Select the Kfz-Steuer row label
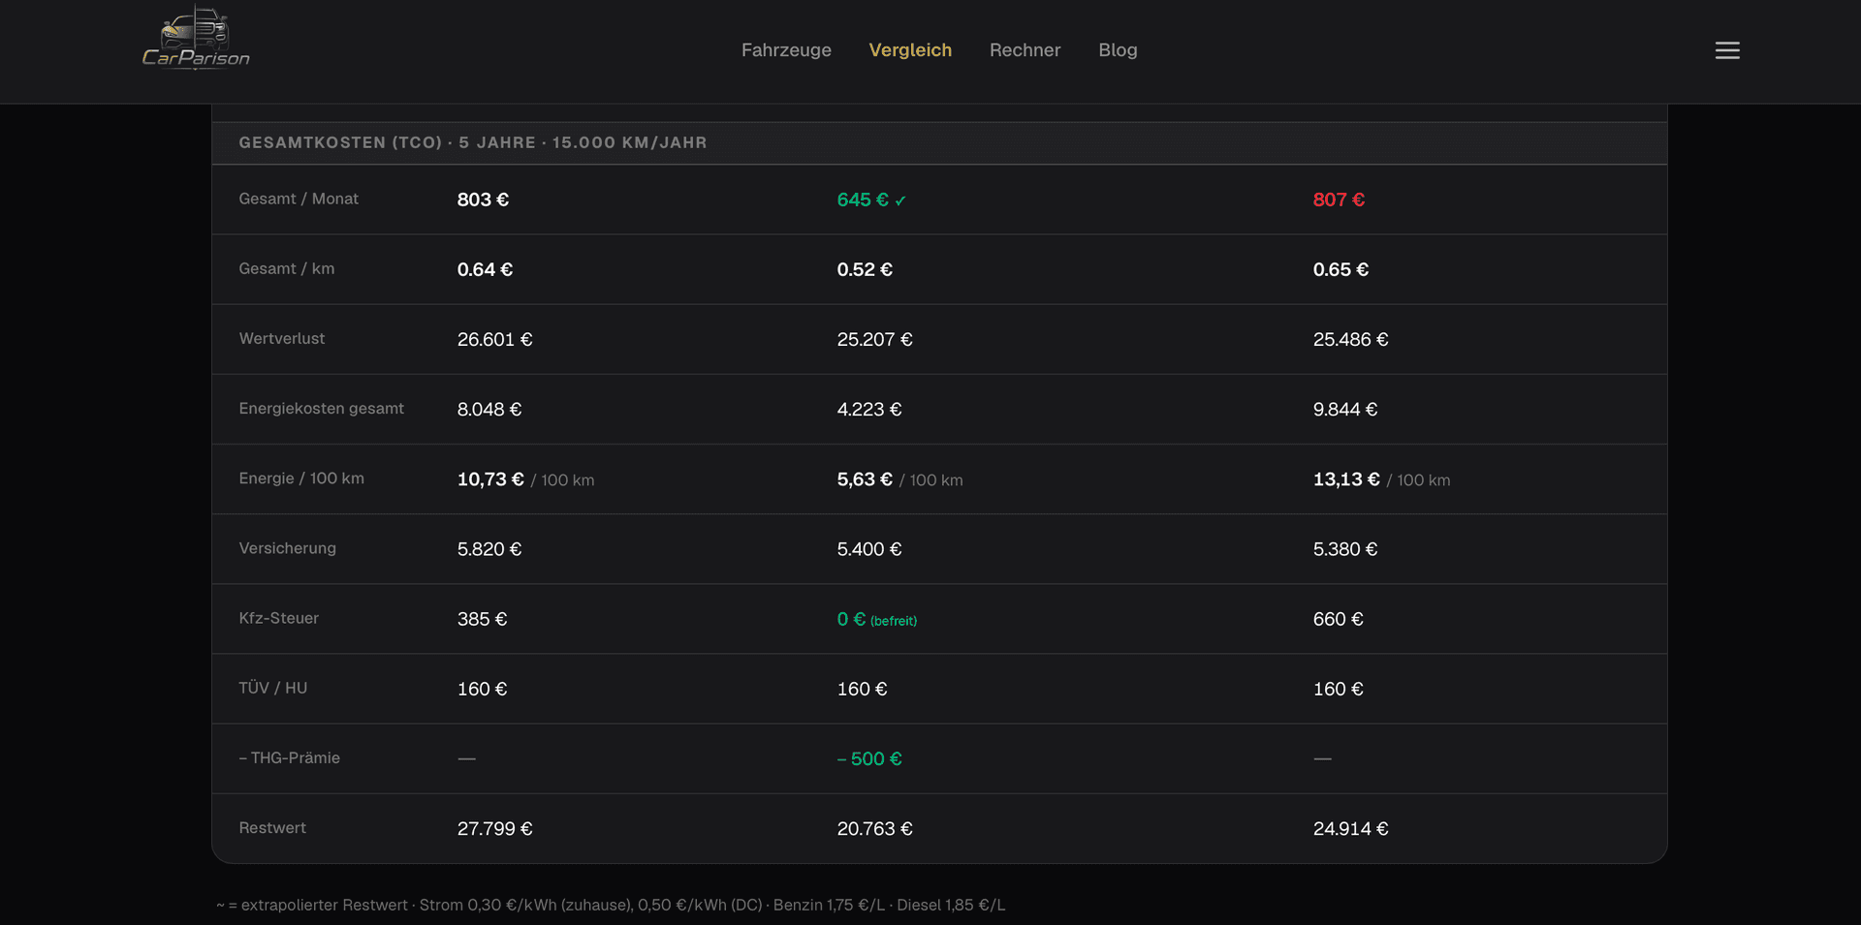1861x925 pixels. (278, 618)
